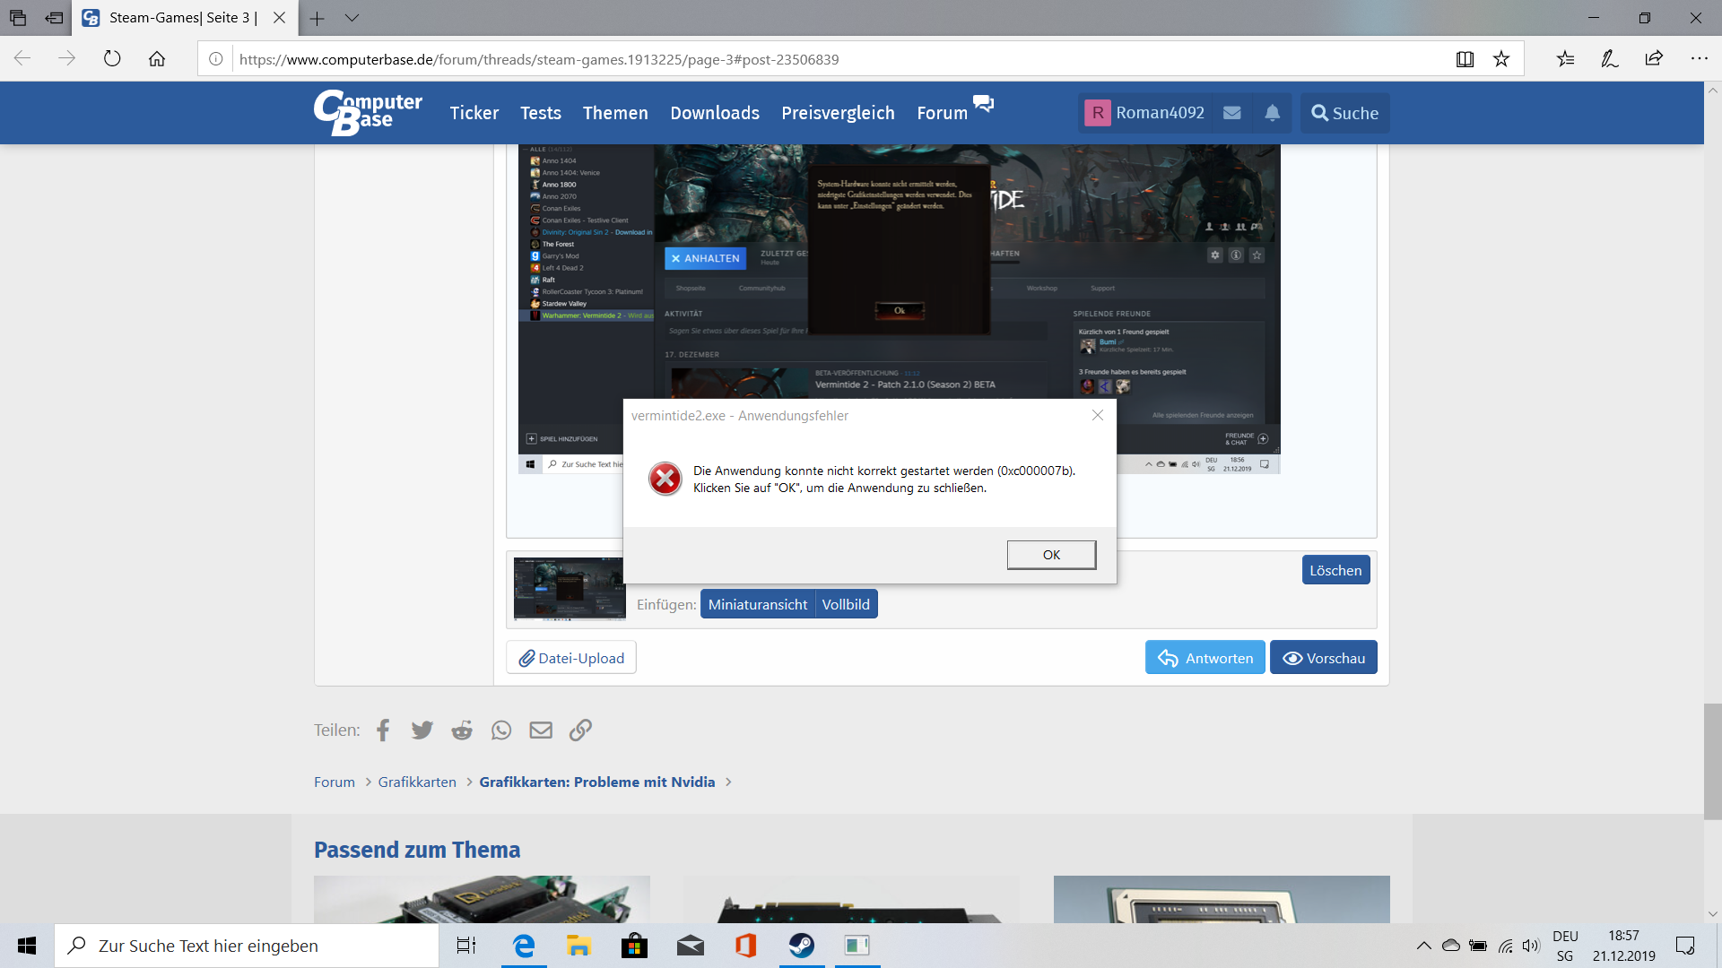Click the Reddit share icon
The image size is (1722, 968).
pos(462,730)
